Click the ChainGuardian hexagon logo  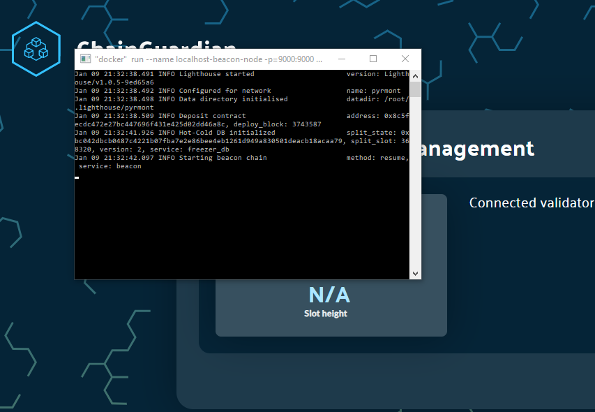point(36,49)
